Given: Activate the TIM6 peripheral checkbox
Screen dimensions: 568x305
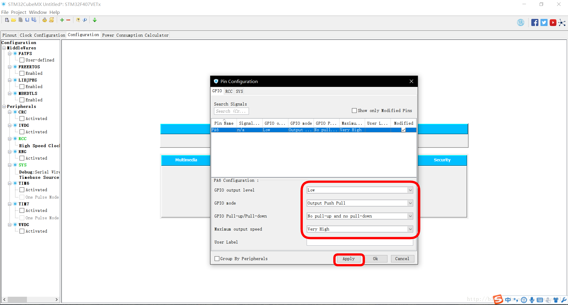Looking at the screenshot, I should [x=22, y=190].
